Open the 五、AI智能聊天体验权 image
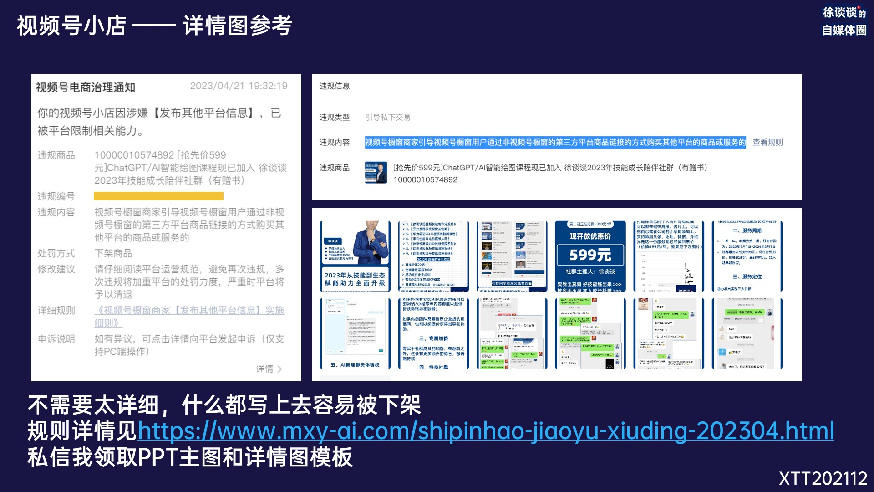Image resolution: width=874 pixels, height=492 pixels. [355, 333]
